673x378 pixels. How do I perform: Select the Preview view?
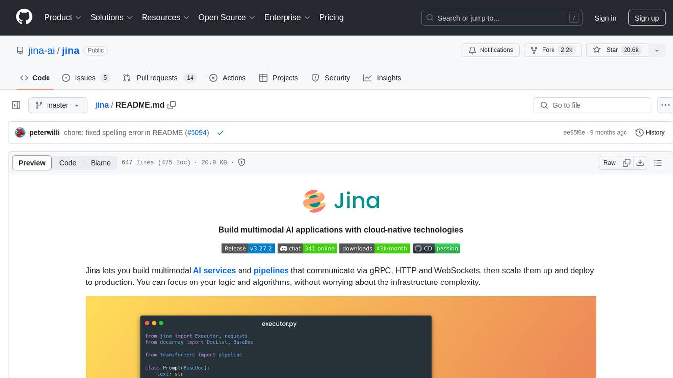pos(32,163)
